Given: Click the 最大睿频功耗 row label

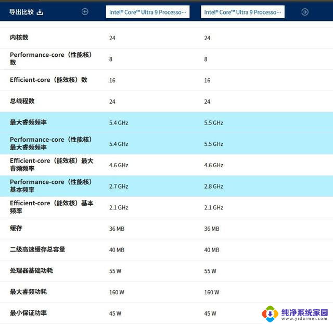Looking at the screenshot, I should [28, 292].
